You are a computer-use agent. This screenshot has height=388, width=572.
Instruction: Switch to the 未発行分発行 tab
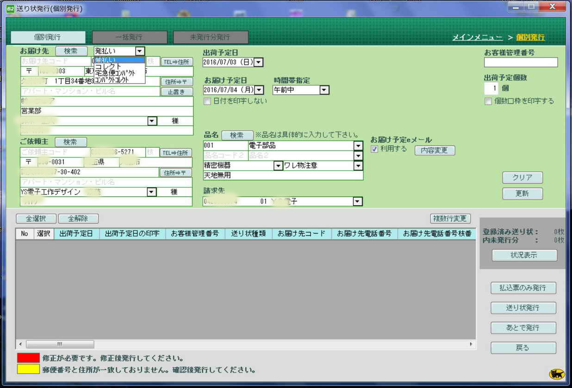pyautogui.click(x=211, y=37)
